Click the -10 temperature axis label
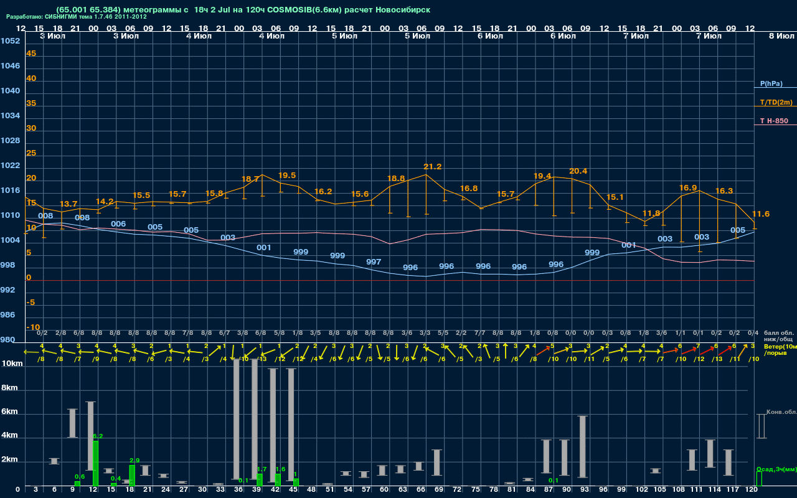797x498 pixels. 33,327
